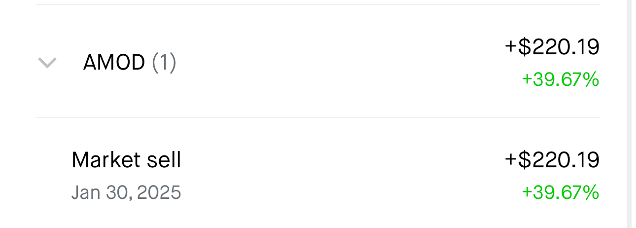The width and height of the screenshot is (636, 228).
Task: Click the Jan 30, 2025 date
Action: pos(126,192)
